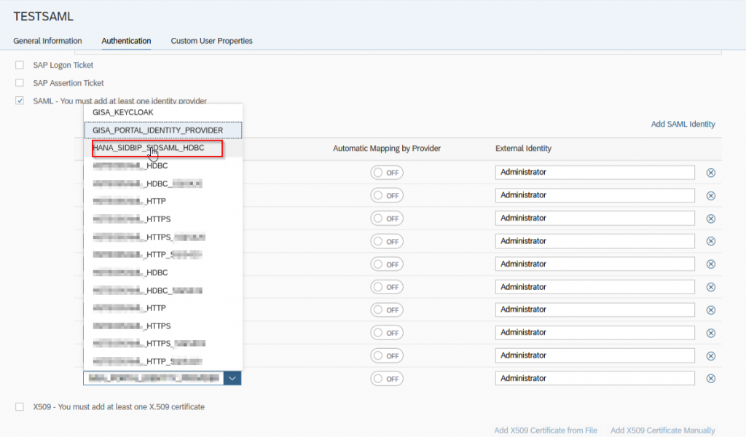Click Add X509 Certificate from File
This screenshot has width=746, height=437.
click(x=546, y=430)
